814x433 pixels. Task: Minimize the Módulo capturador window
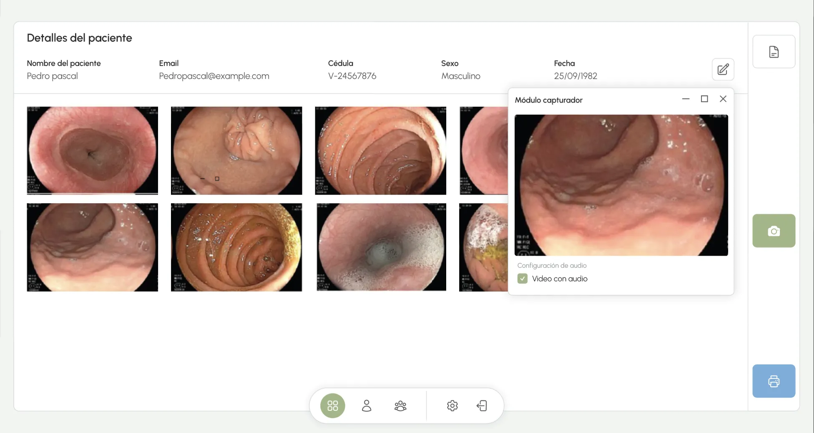coord(686,99)
